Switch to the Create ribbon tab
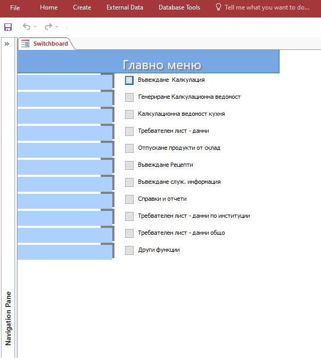The height and width of the screenshot is (358, 321). (x=82, y=7)
